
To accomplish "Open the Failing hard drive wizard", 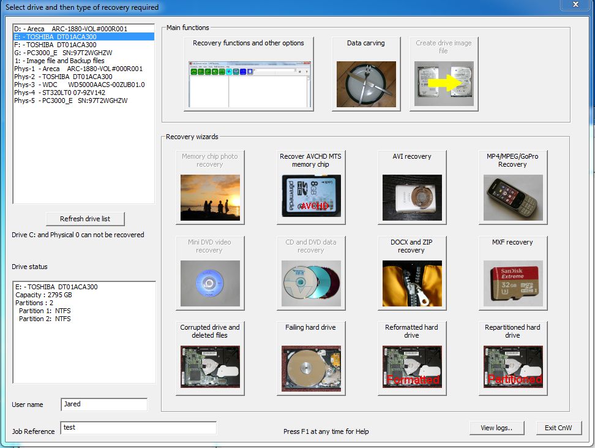I will [310, 358].
